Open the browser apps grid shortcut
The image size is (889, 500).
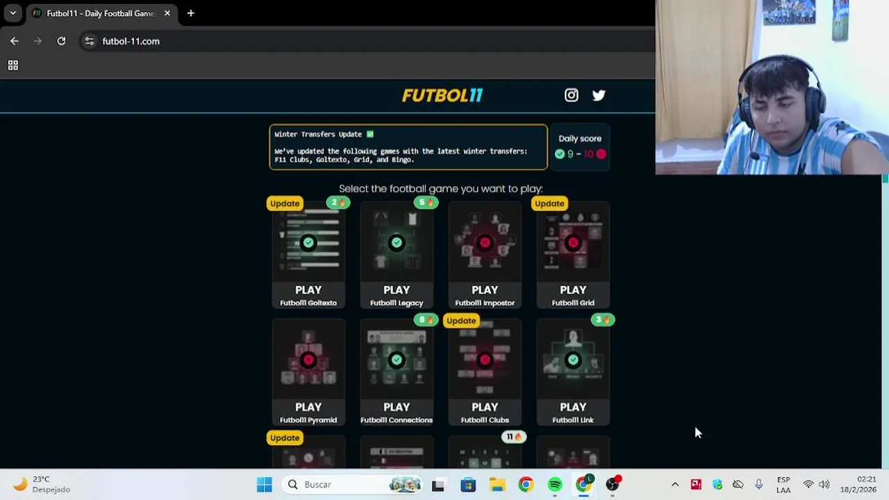13,65
